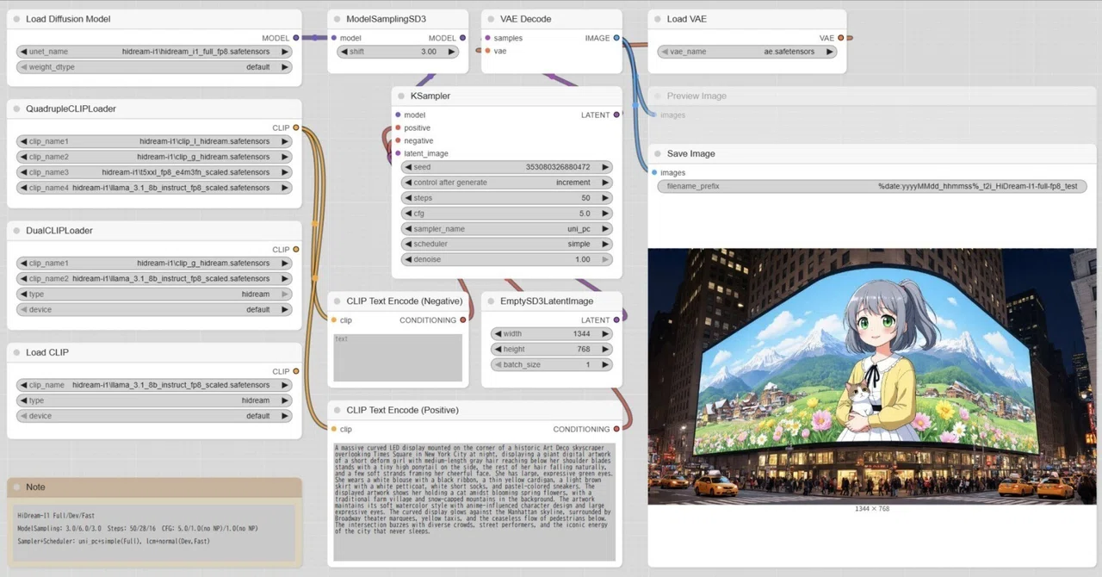Viewport: 1102px width, 577px height.
Task: Collapse the Load CLIP node title dot
Action: [x=15, y=353]
